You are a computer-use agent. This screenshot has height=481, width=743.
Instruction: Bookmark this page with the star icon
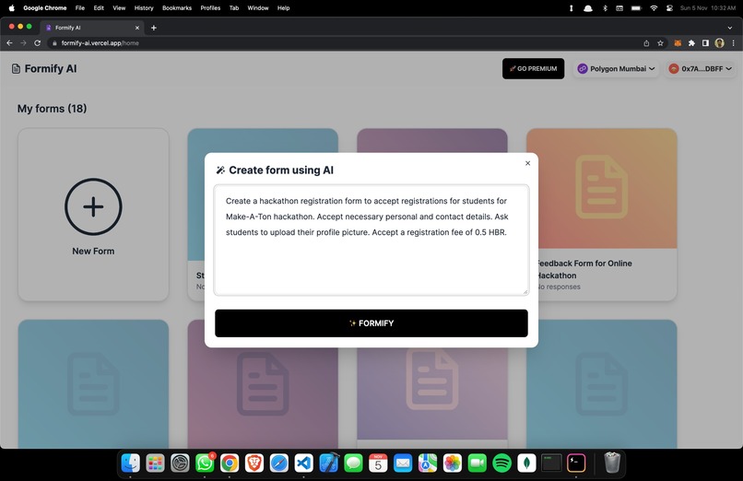click(x=660, y=43)
